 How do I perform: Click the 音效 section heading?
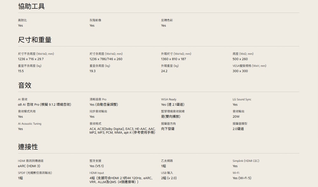[x=24, y=85]
